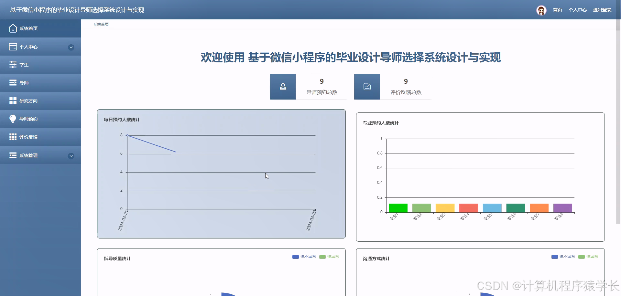Toggle 很不满意 legend in 沟通方式统计 chart
621x296 pixels.
click(x=563, y=257)
